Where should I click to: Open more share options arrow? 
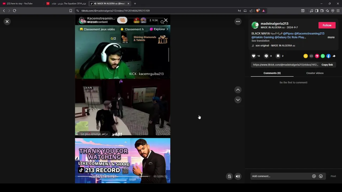[334, 56]
